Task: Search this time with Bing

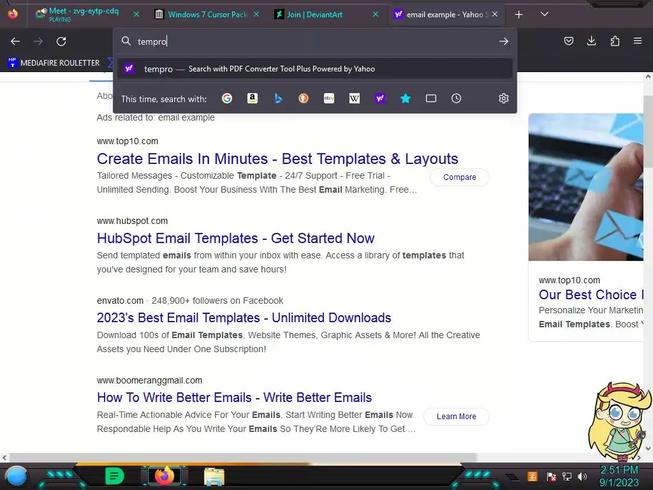Action: coord(278,98)
